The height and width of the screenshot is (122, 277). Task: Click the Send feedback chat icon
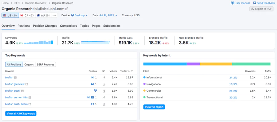tap(255, 3)
